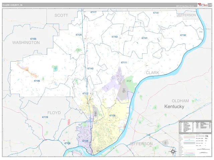This screenshot has height=160, width=214.
Task: Click ZIP code label 47162
Action: [183, 35]
